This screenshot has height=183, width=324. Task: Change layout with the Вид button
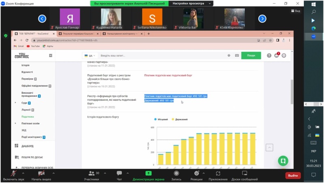click(296, 11)
